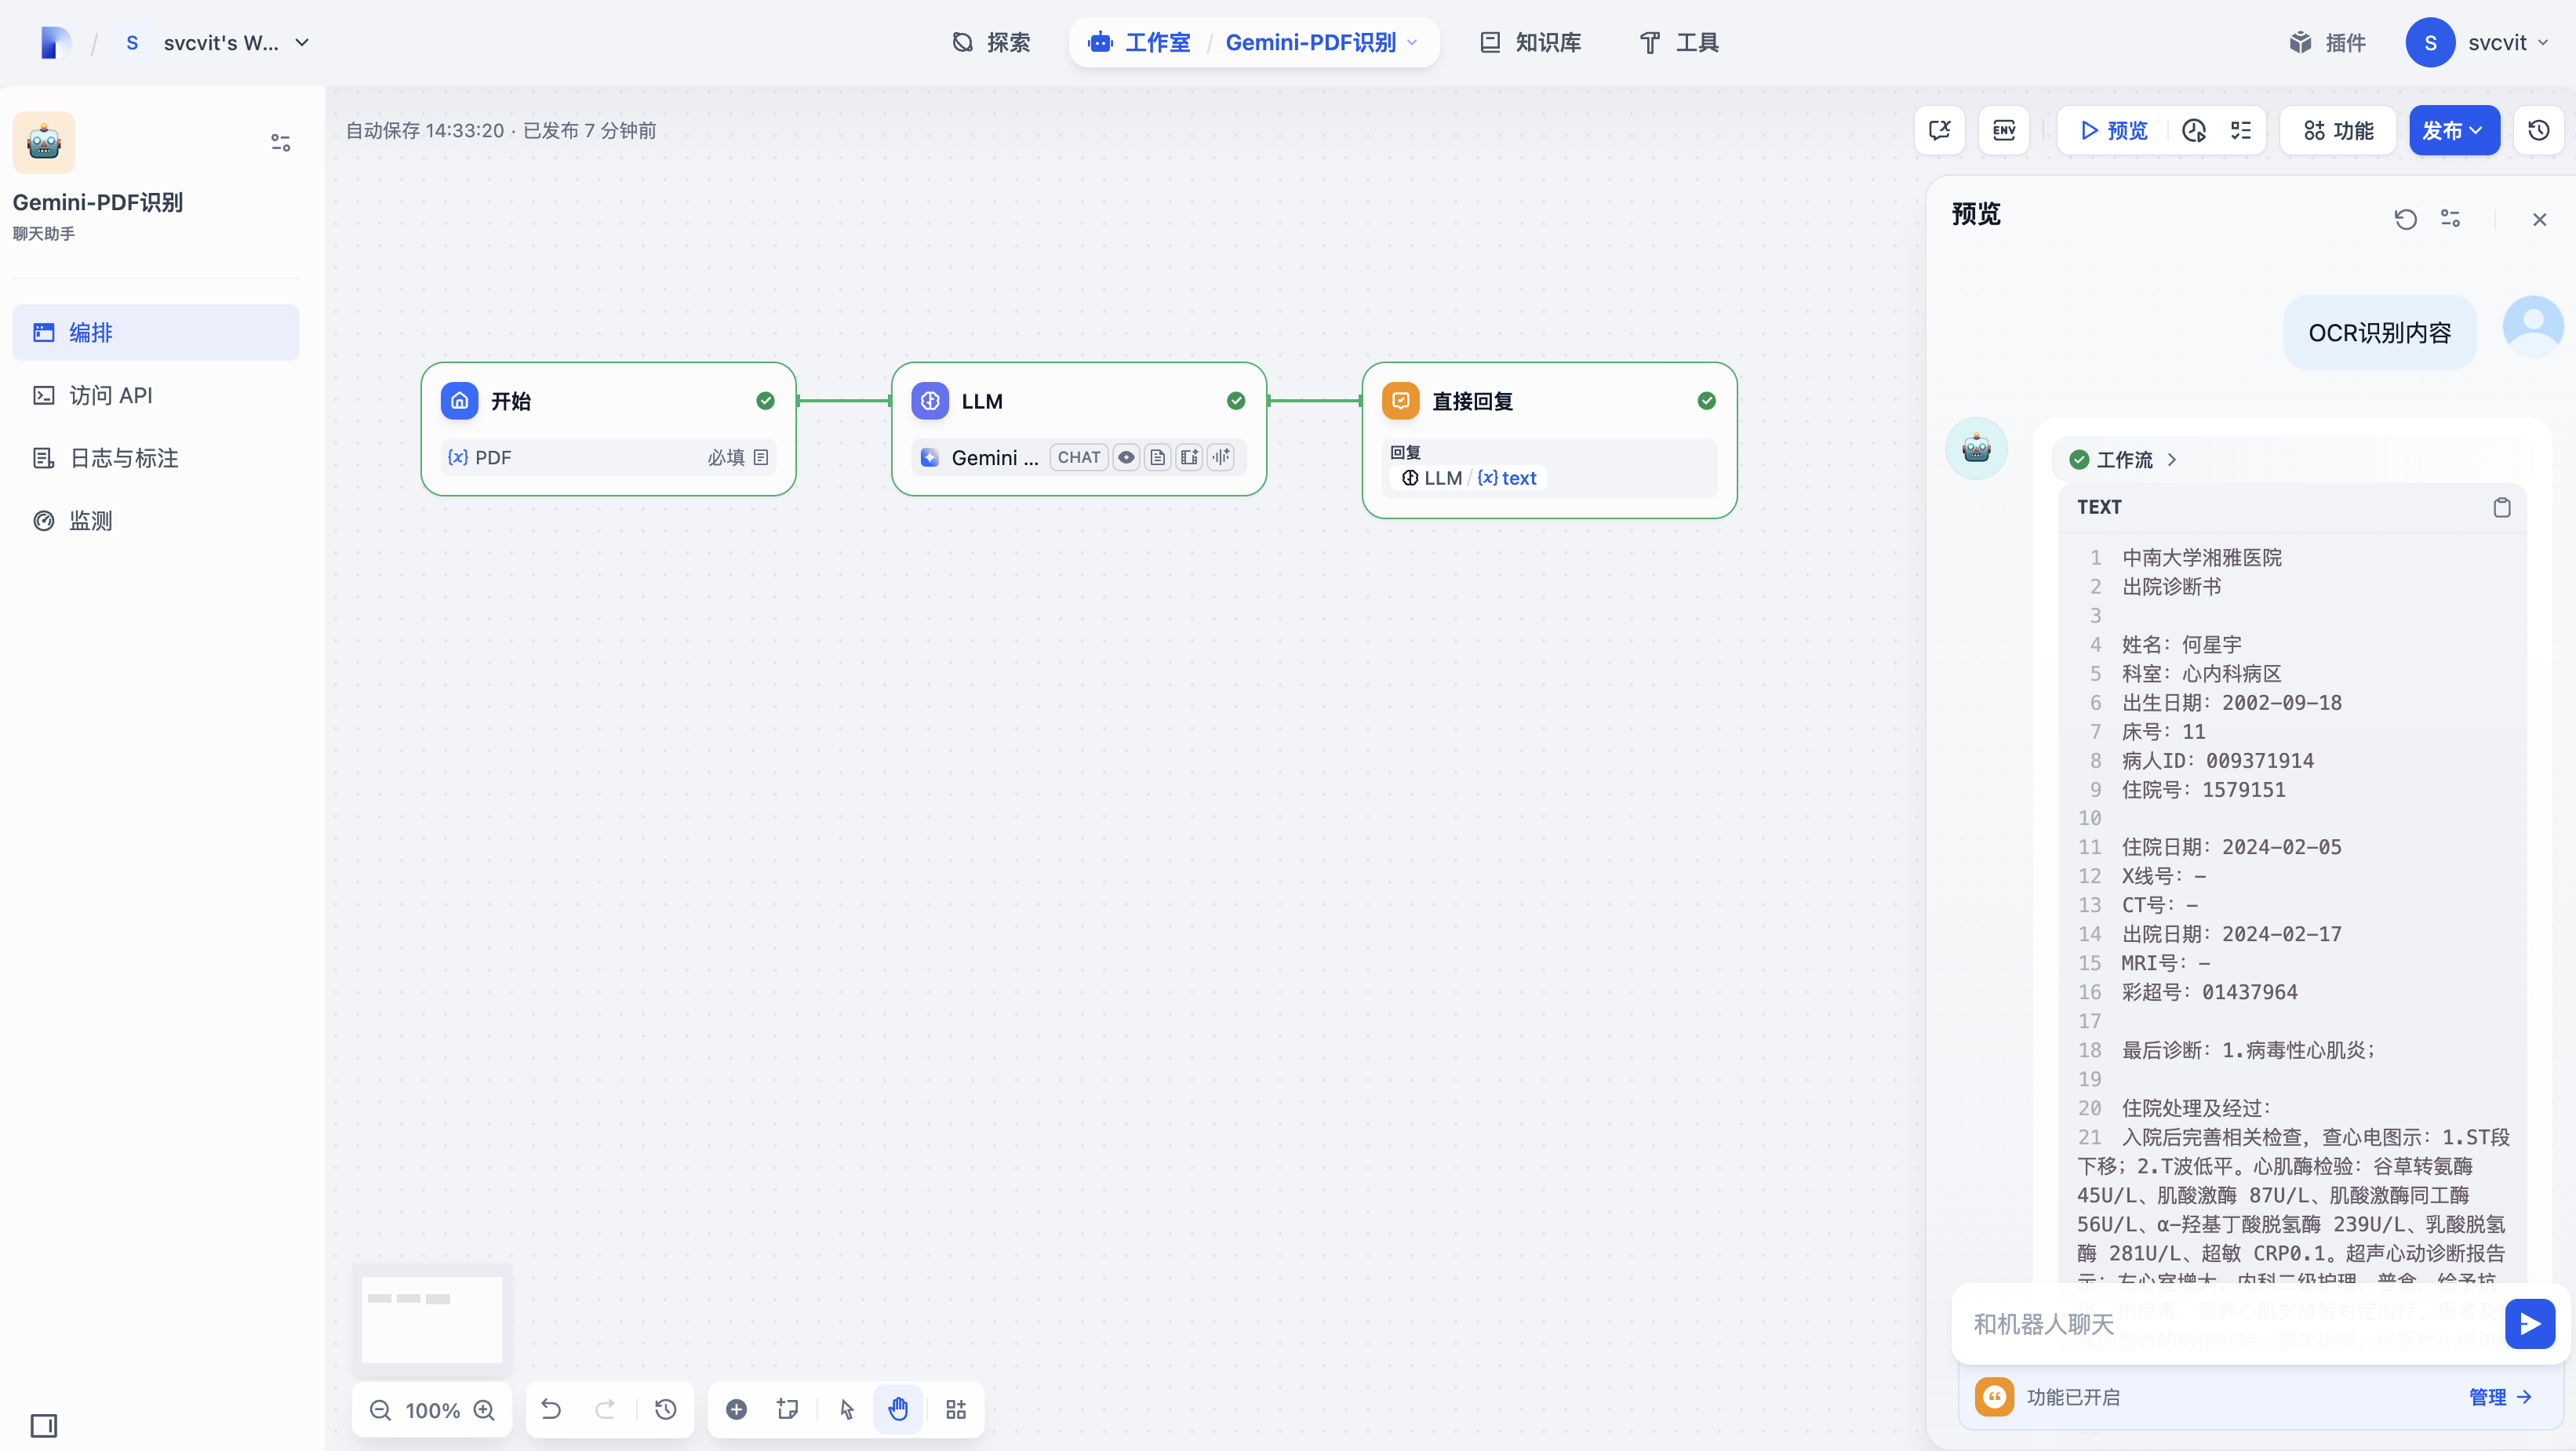This screenshot has height=1451, width=2576.
Task: Select the pointer cursor tool
Action: coord(847,1409)
